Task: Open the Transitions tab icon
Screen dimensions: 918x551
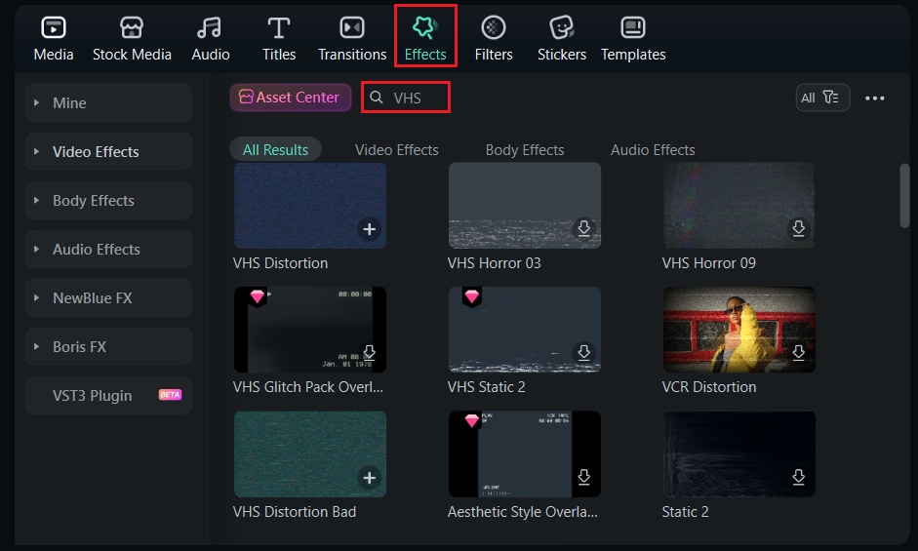Action: 352,27
